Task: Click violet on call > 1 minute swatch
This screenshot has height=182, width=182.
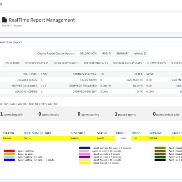Action: point(85,154)
